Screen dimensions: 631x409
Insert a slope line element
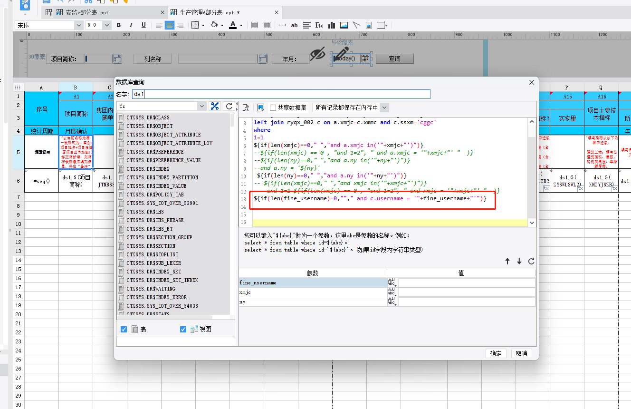356,25
